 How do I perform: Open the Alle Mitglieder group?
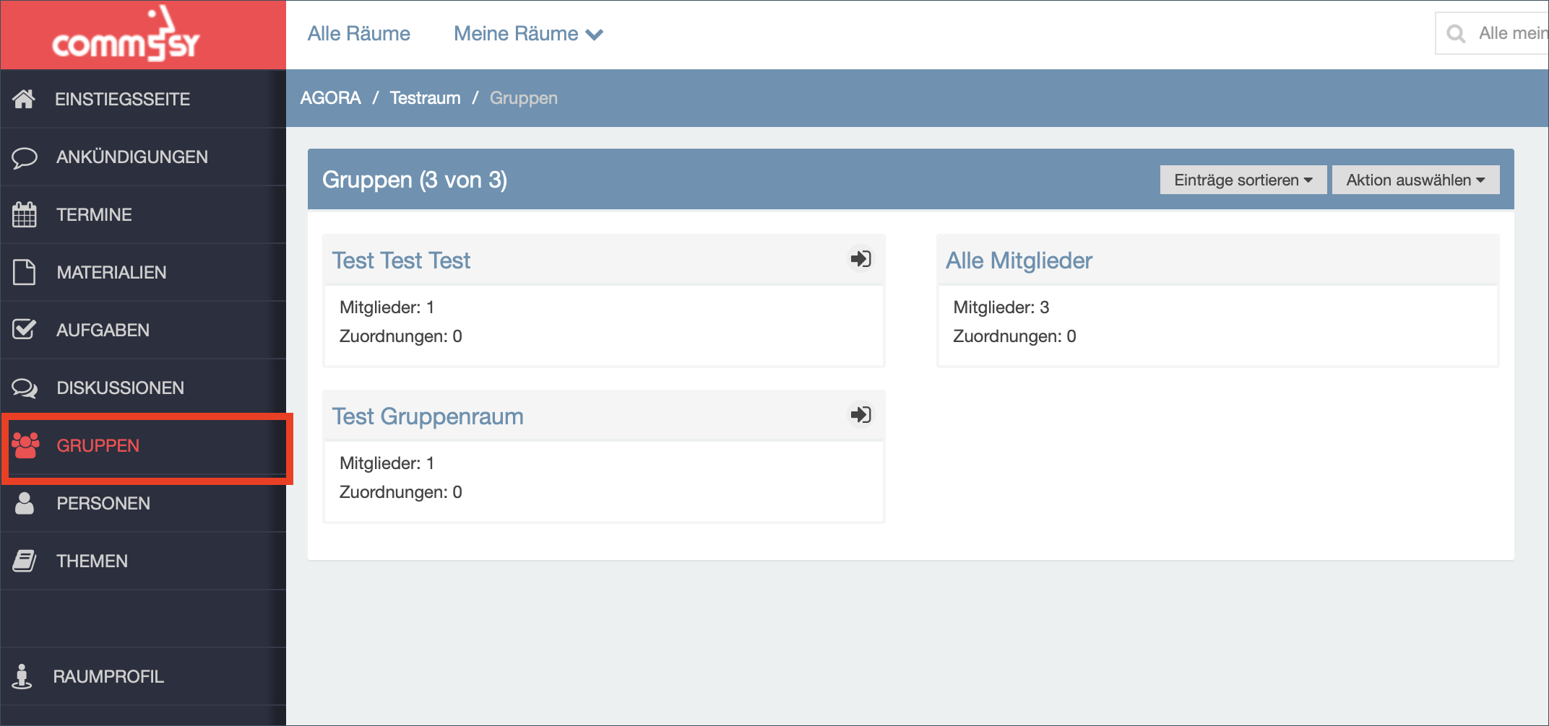pyautogui.click(x=1019, y=260)
